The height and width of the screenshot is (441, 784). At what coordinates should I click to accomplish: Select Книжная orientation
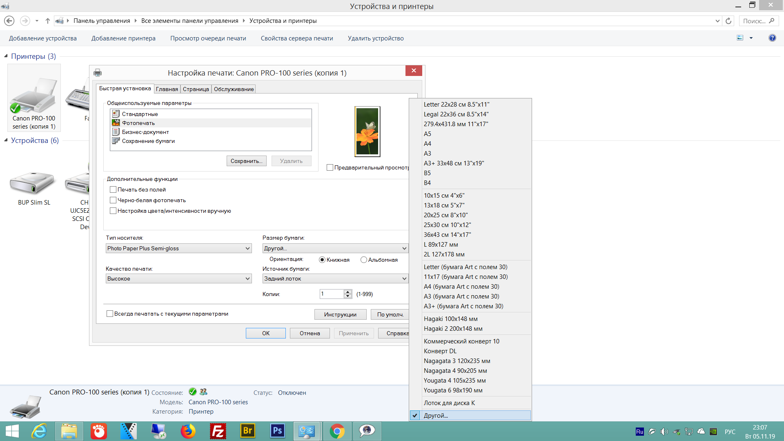pyautogui.click(x=322, y=260)
